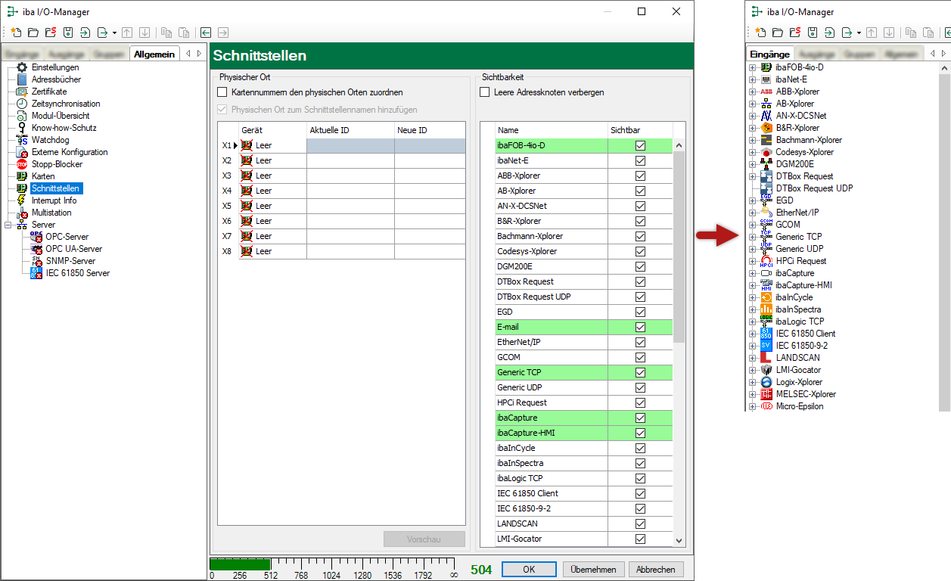The height and width of the screenshot is (581, 951).
Task: Select Stopp-Blocker in the left tree
Action: pyautogui.click(x=57, y=164)
